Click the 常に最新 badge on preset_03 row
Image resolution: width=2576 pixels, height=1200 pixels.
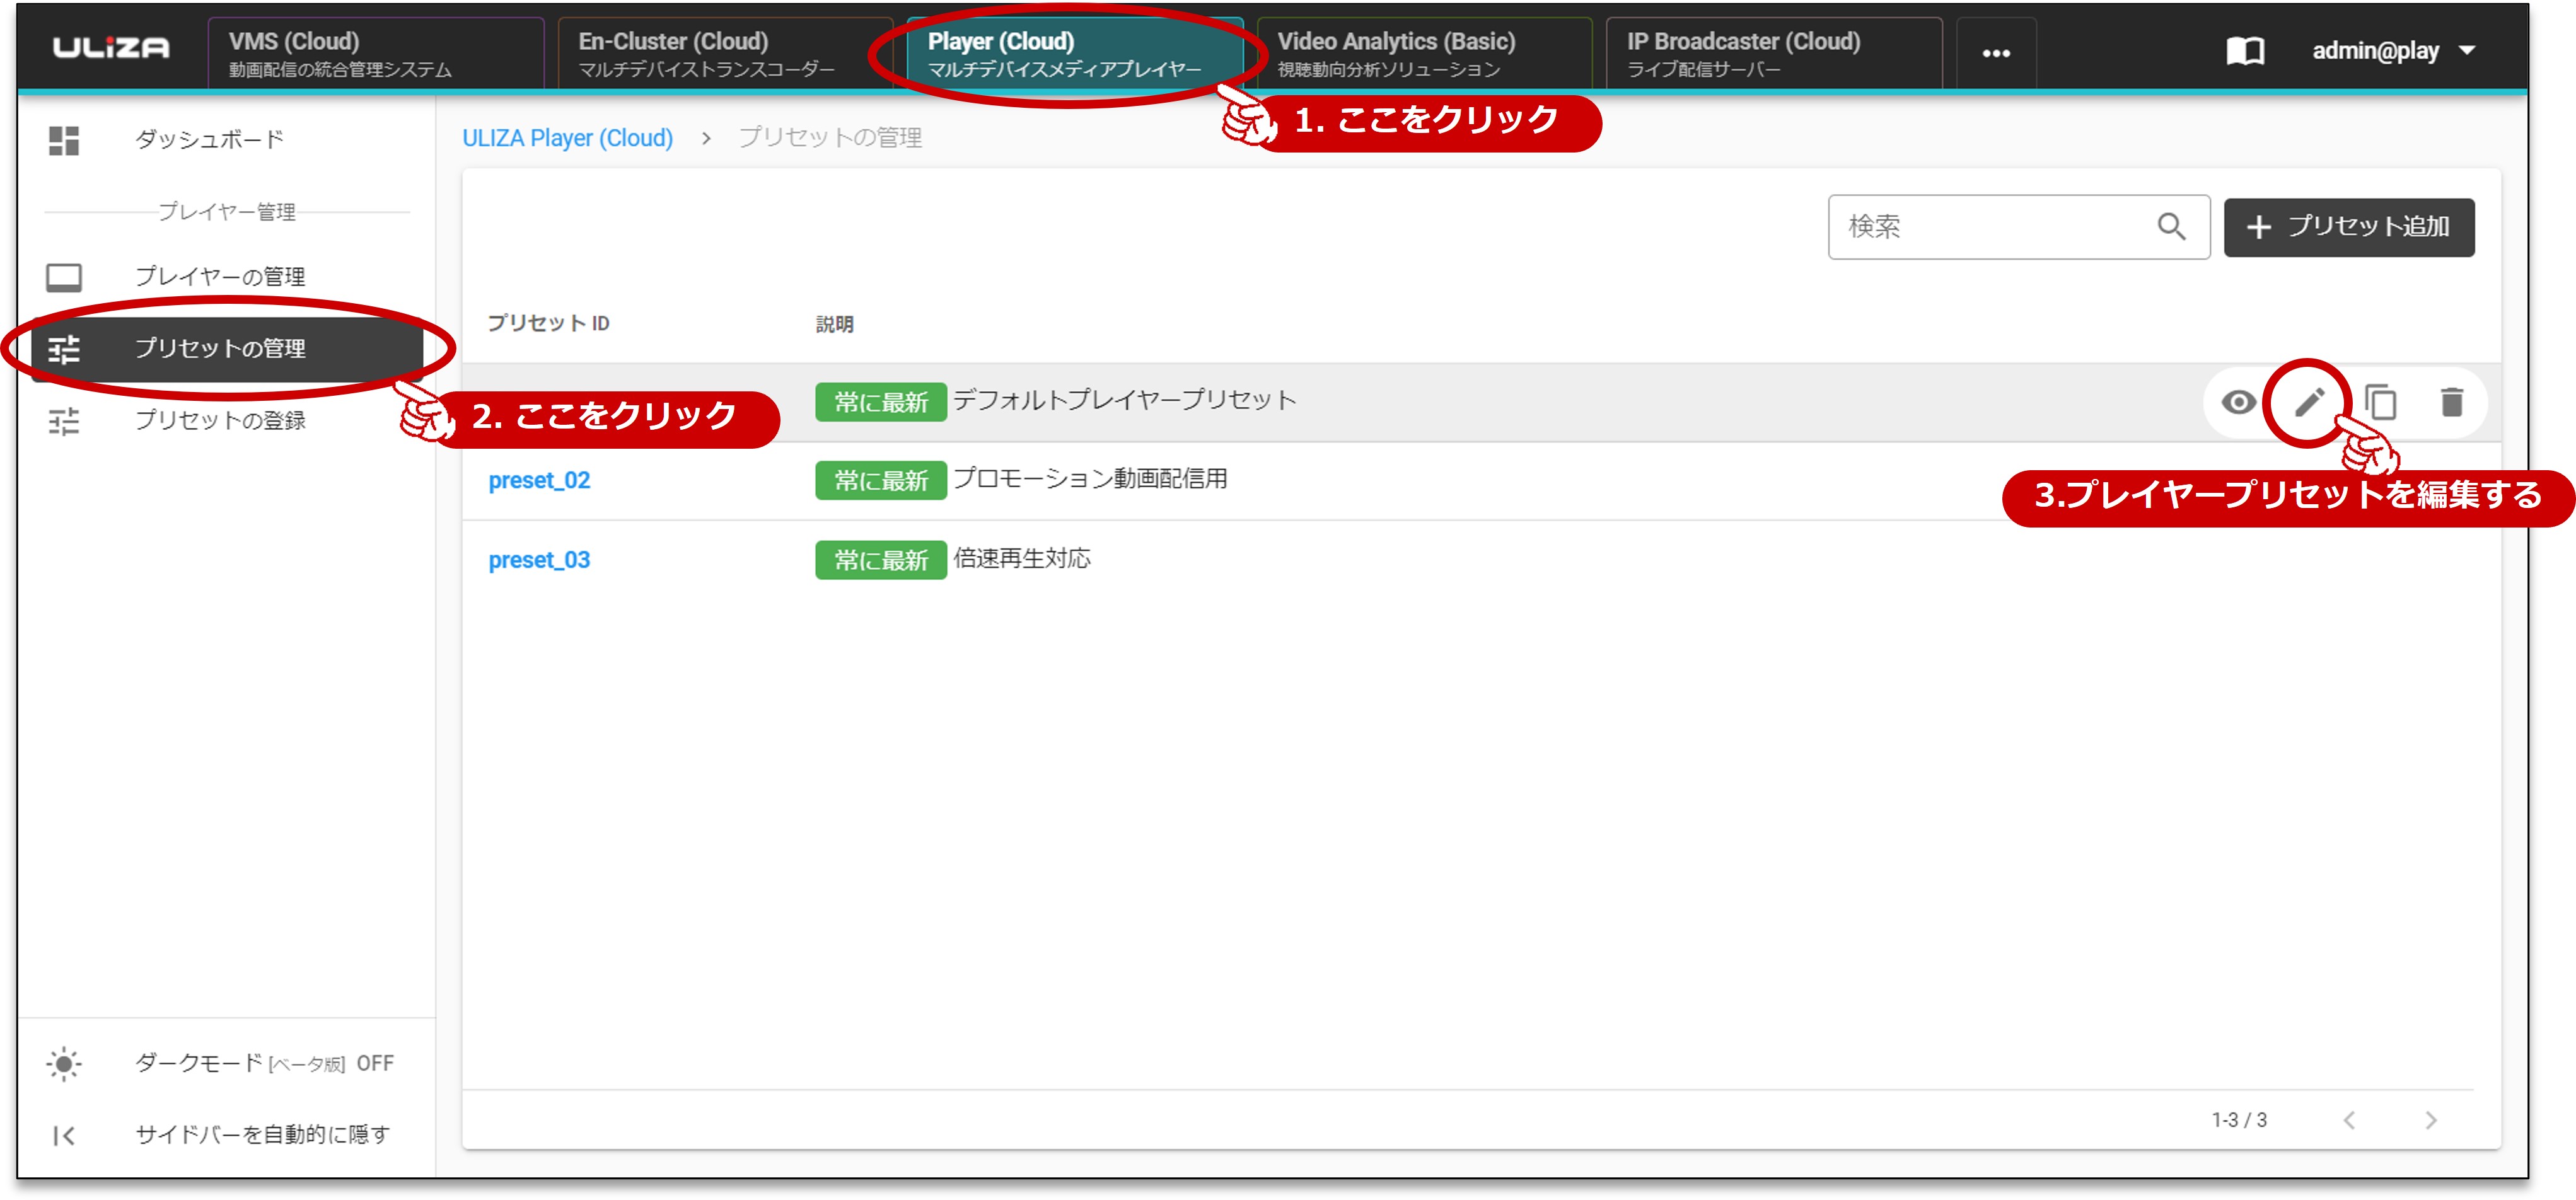click(x=881, y=560)
